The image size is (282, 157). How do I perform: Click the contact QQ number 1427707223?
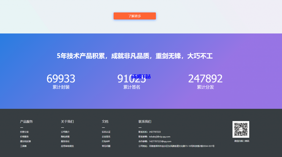pyautogui.click(x=155, y=132)
